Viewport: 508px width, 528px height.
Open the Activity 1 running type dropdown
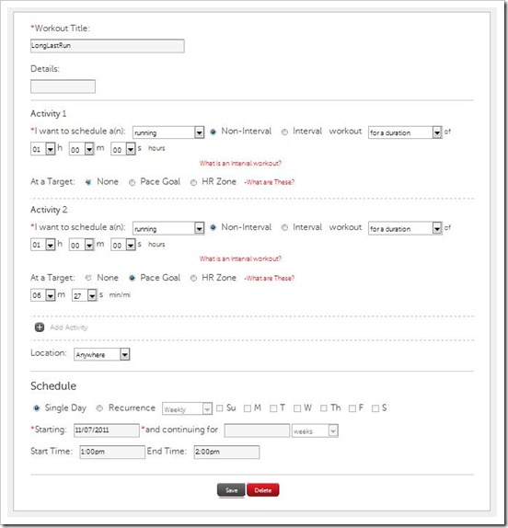click(168, 132)
